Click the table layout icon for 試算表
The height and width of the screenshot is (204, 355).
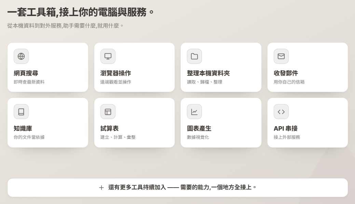click(108, 112)
